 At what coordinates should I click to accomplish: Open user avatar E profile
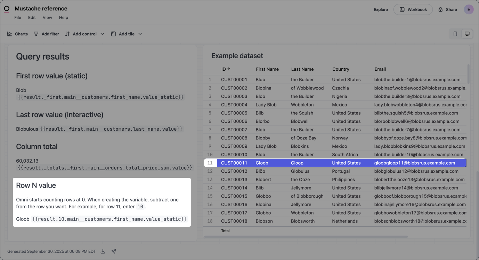(469, 10)
